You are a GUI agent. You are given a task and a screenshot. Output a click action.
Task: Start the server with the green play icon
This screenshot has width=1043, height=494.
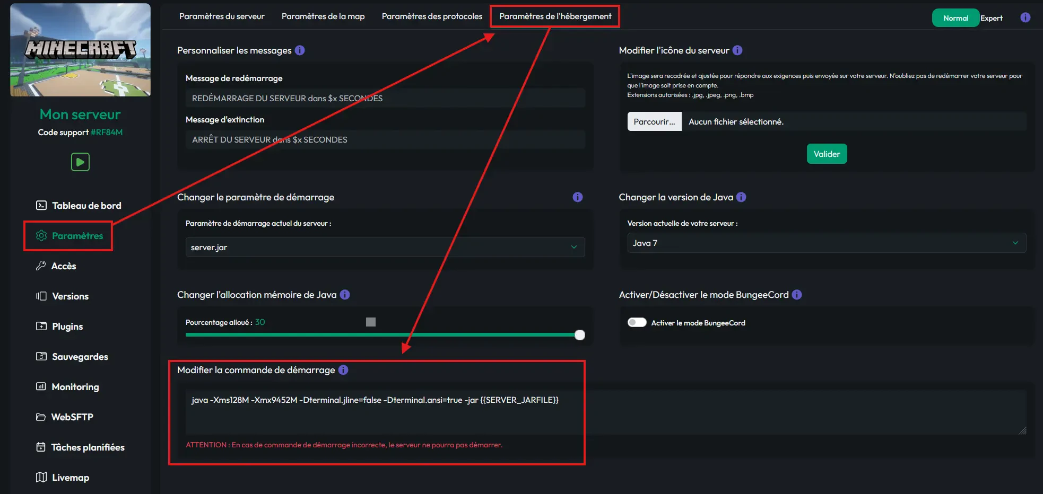[x=80, y=162]
